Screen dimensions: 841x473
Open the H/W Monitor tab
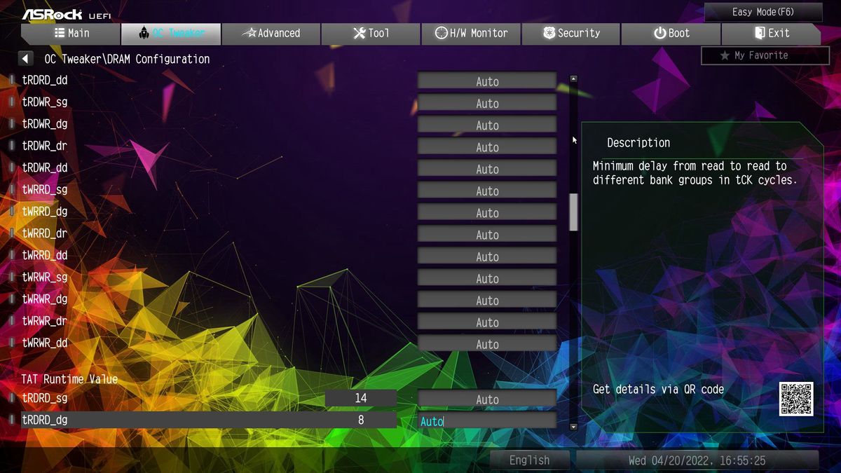(x=470, y=33)
